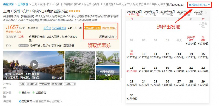Click the 赏郁金香 feature tag
Image resolution: width=219 pixels, height=106 pixels.
click(x=57, y=84)
